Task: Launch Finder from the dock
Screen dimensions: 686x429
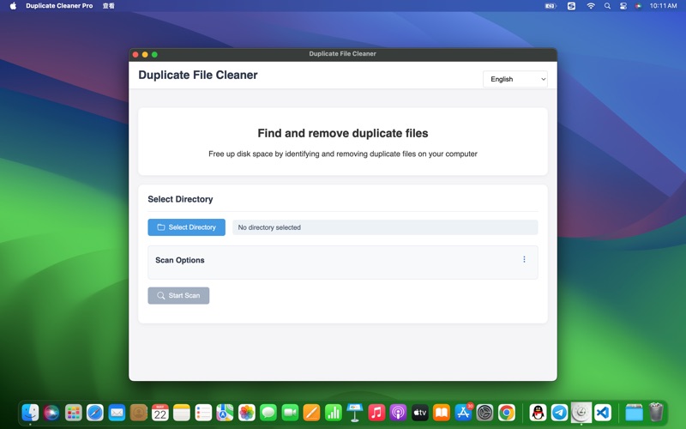Action: [30, 413]
